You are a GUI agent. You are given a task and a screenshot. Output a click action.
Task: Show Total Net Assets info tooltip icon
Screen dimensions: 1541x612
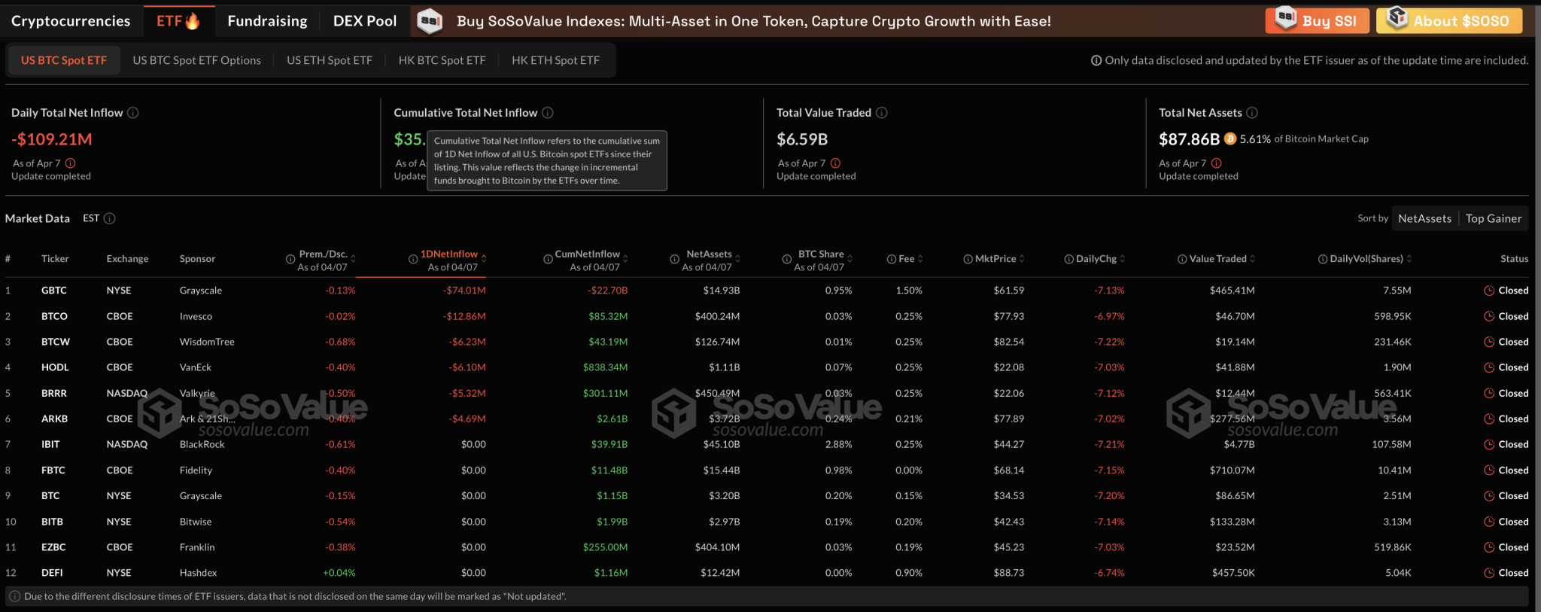tap(1252, 113)
